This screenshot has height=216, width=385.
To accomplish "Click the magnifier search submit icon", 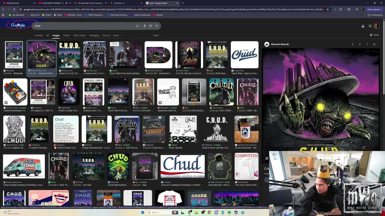I will tap(156, 26).
